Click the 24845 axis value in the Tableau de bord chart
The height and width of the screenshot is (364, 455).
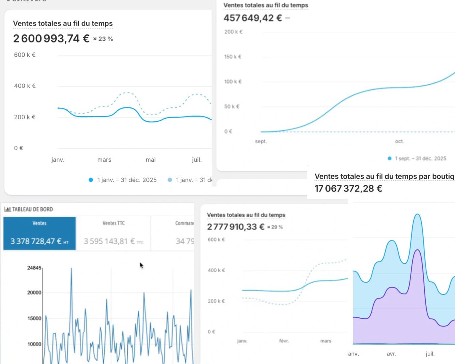point(34,268)
